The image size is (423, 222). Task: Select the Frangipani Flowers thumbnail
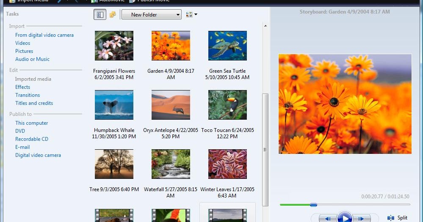114,46
